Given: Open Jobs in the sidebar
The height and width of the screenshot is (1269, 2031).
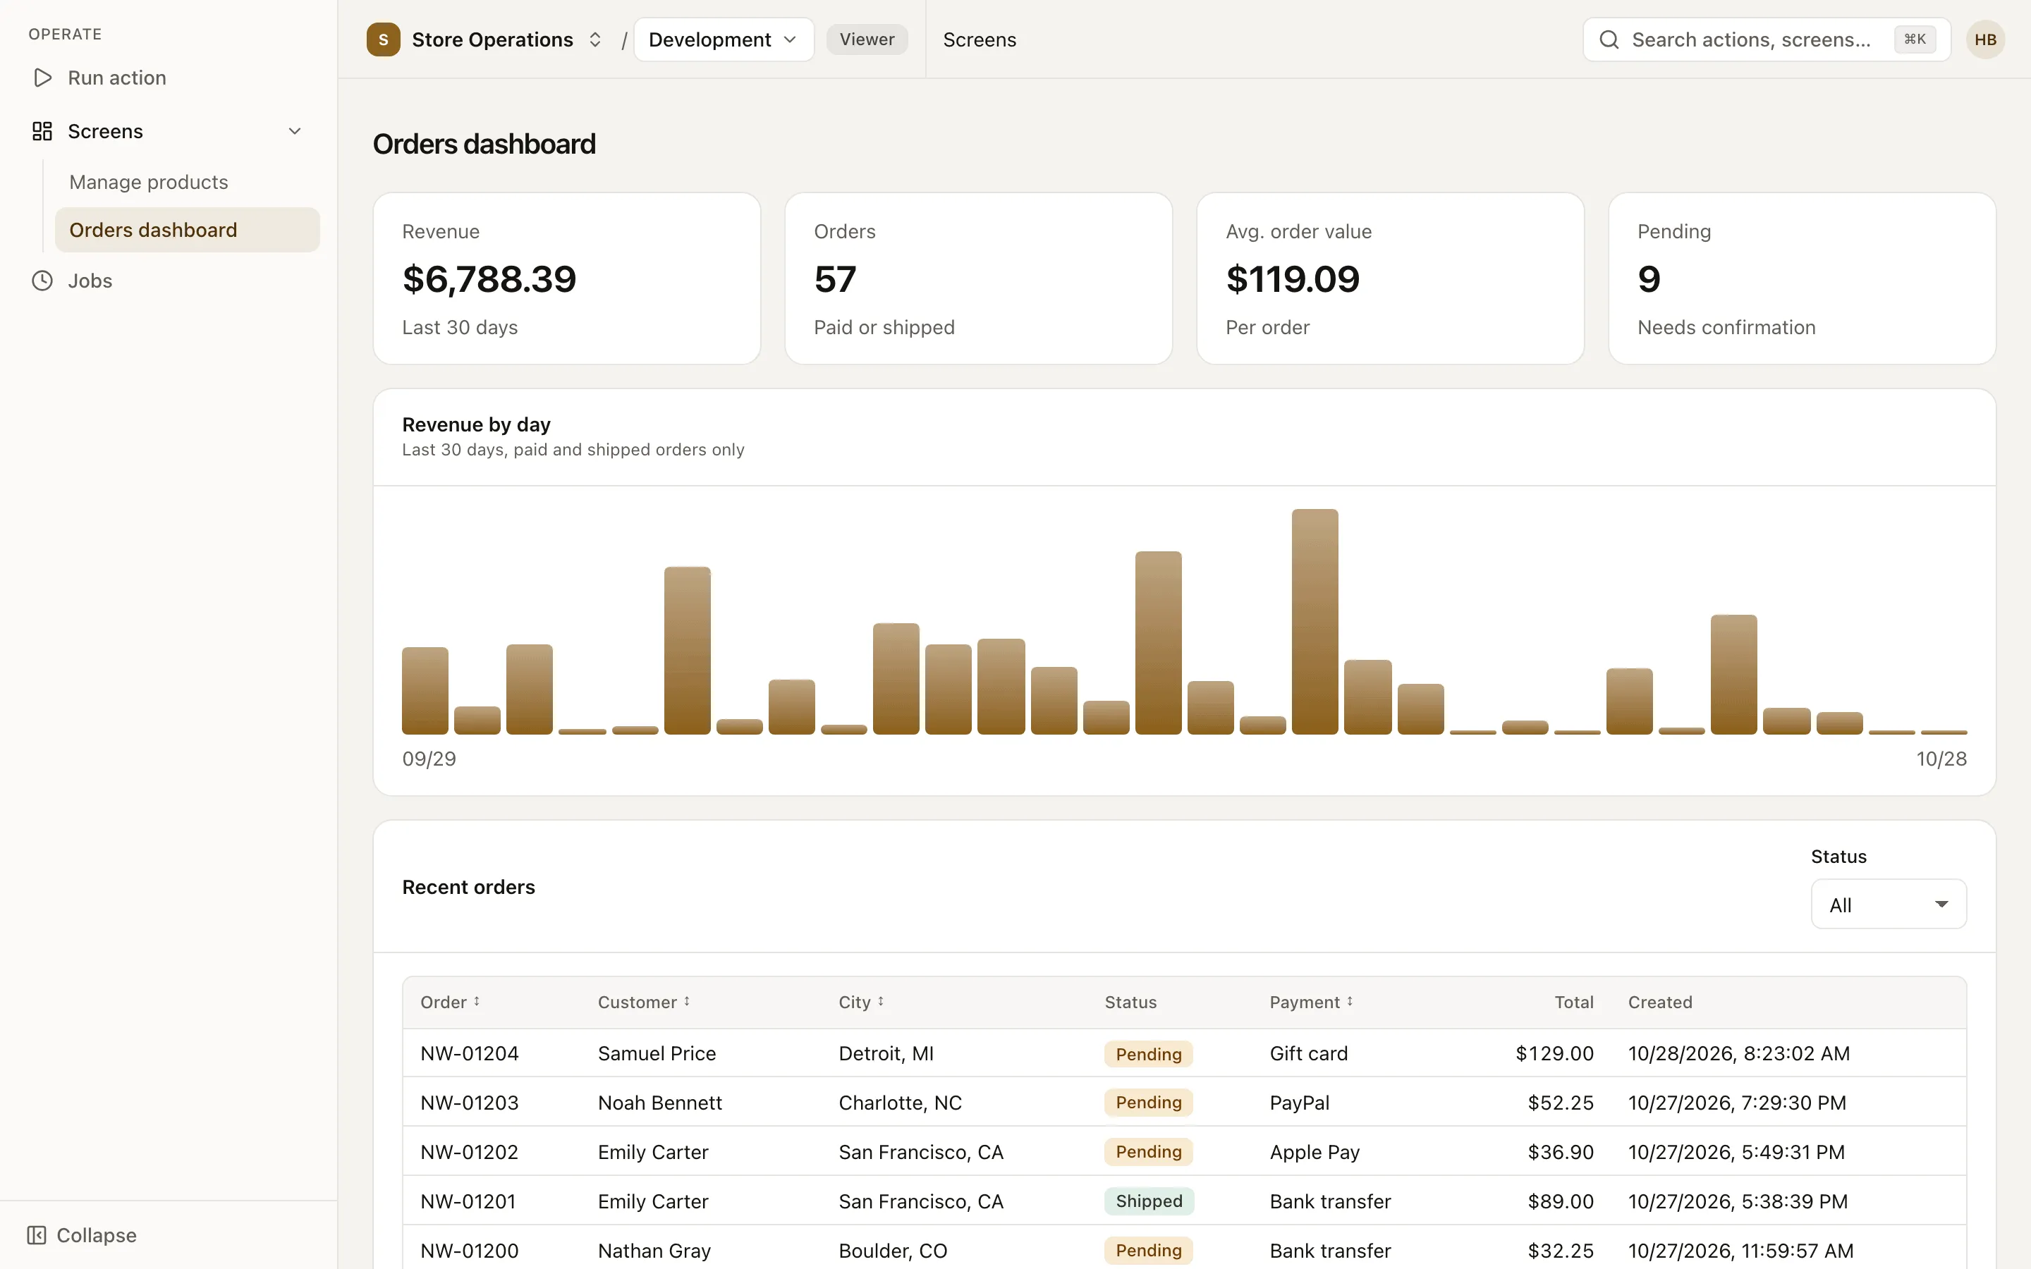Looking at the screenshot, I should click(x=90, y=281).
